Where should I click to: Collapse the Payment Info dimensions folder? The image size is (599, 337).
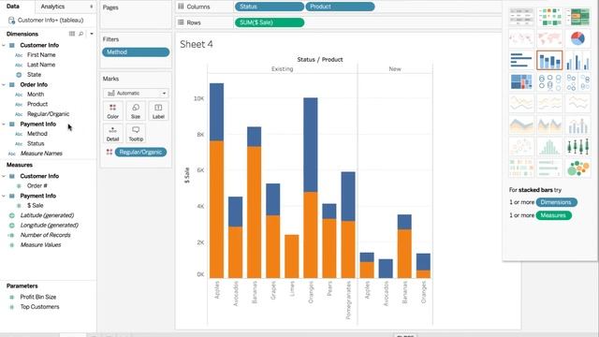point(4,125)
